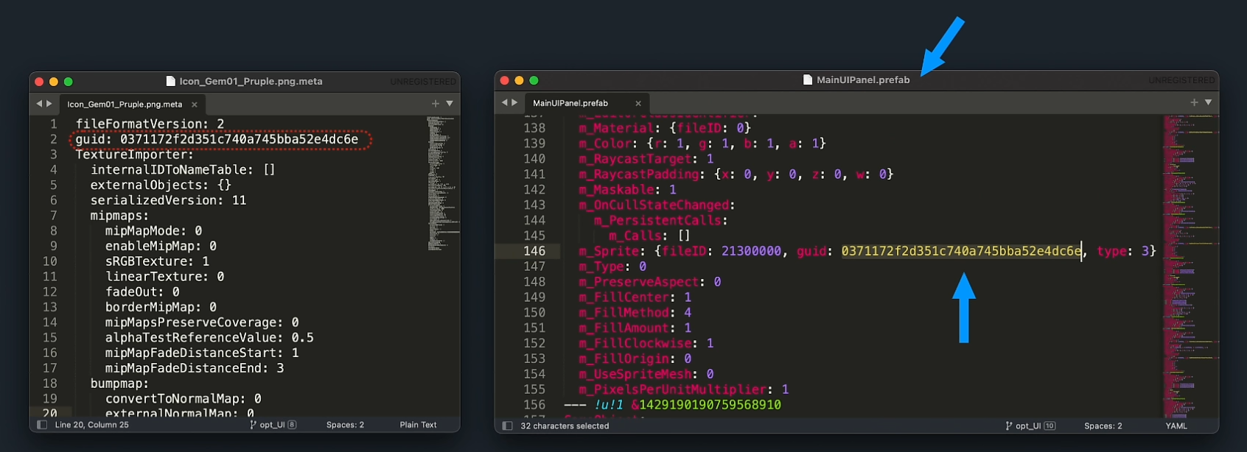Image resolution: width=1247 pixels, height=452 pixels.
Task: Click the guid line in the meta file
Action: 217,139
